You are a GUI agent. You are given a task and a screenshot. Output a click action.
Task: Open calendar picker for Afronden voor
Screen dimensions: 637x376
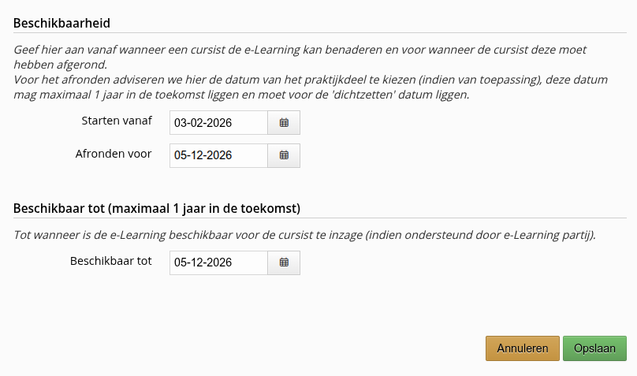pyautogui.click(x=284, y=155)
